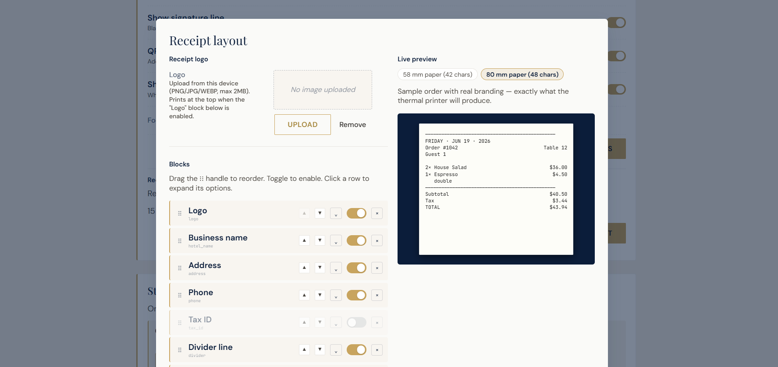Grab the drag handle on Tax ID row

pos(180,323)
